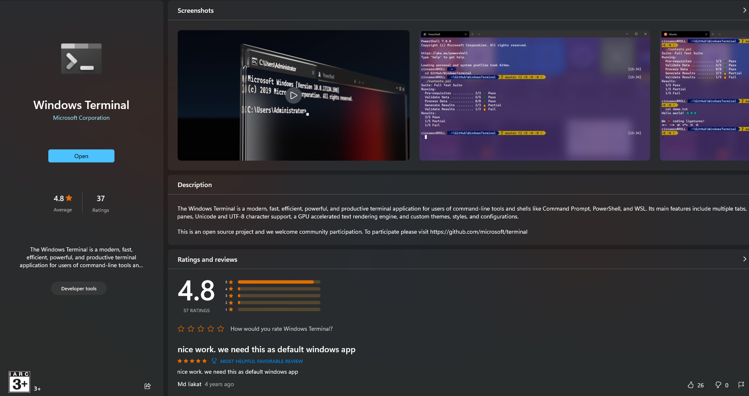The height and width of the screenshot is (396, 749).
Task: Rate Windows Terminal two stars
Action: click(x=191, y=329)
